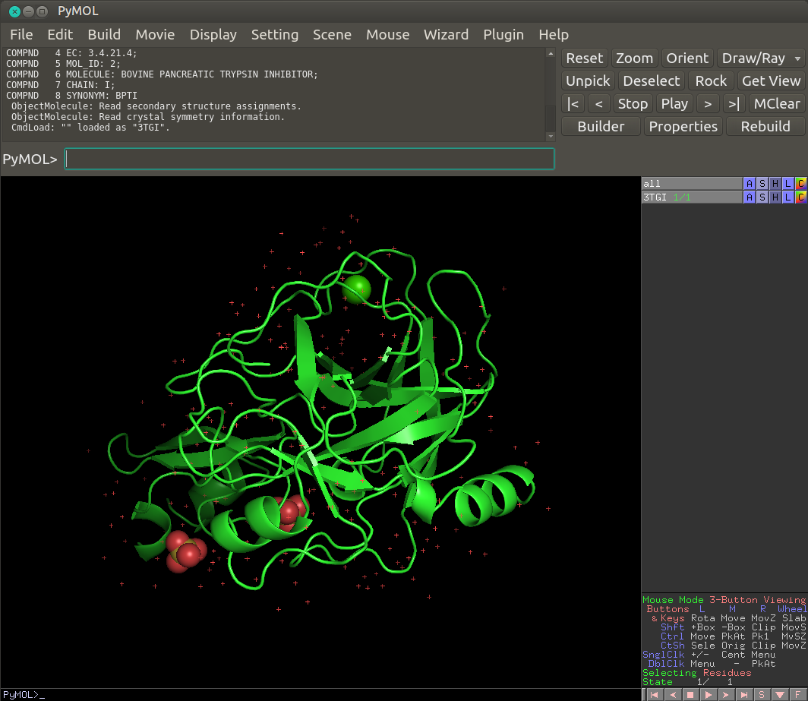Click the Orient button

[x=687, y=58]
